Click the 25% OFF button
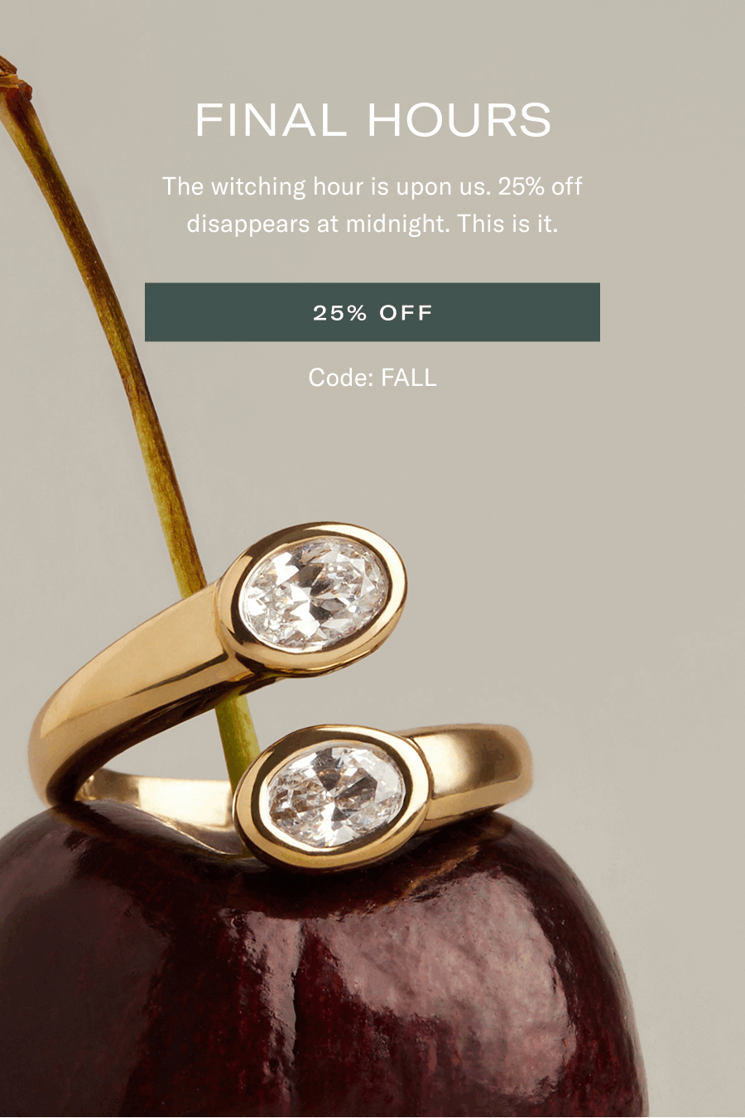The height and width of the screenshot is (1118, 745). pyautogui.click(x=372, y=312)
